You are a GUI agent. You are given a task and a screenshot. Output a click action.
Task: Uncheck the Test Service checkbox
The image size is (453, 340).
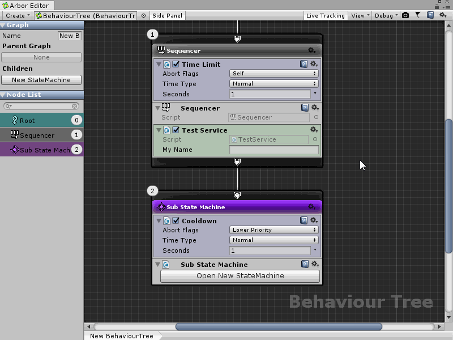click(x=176, y=130)
